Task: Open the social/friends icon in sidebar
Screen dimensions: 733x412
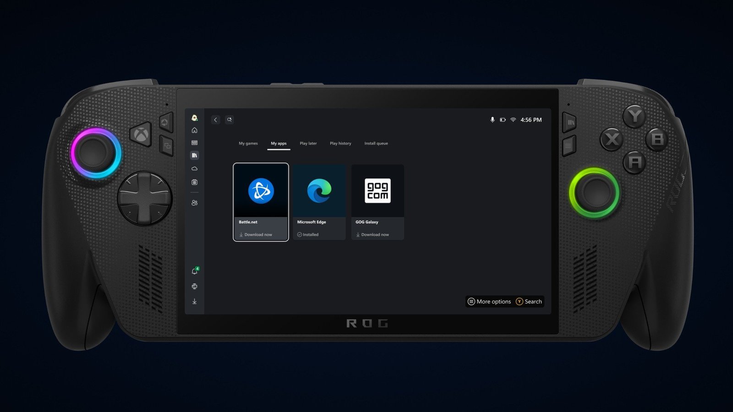Action: coord(194,203)
